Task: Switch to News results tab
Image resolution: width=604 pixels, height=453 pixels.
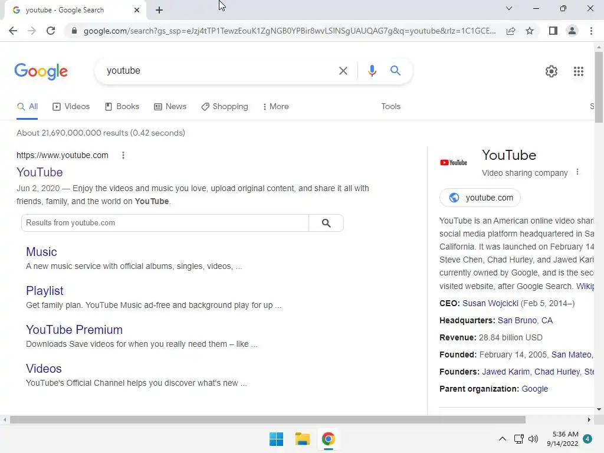Action: pyautogui.click(x=170, y=107)
